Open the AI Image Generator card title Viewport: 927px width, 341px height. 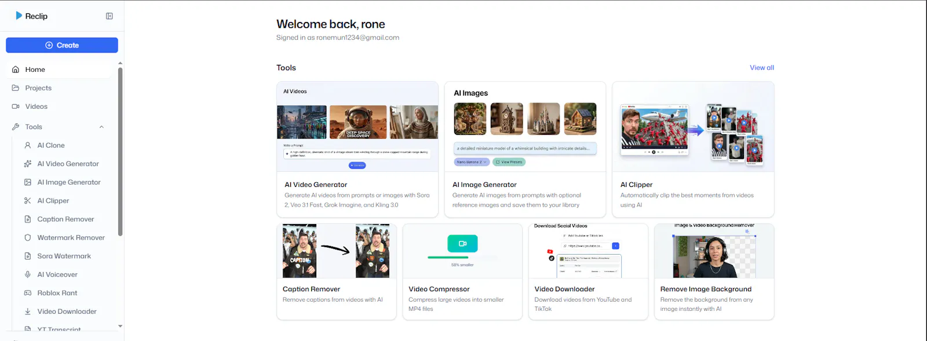point(484,185)
